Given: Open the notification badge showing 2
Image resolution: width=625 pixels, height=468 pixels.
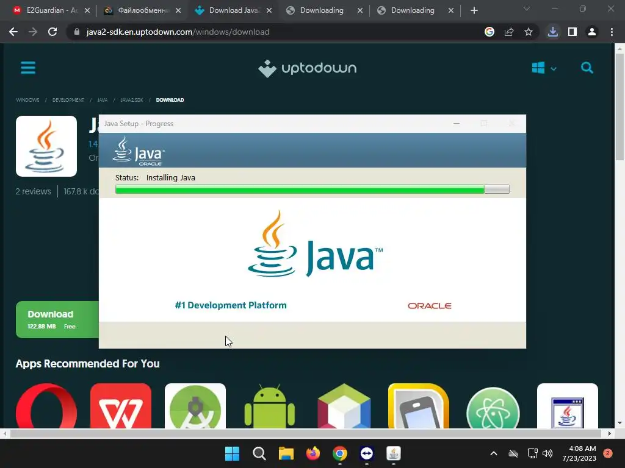Looking at the screenshot, I should pyautogui.click(x=608, y=453).
